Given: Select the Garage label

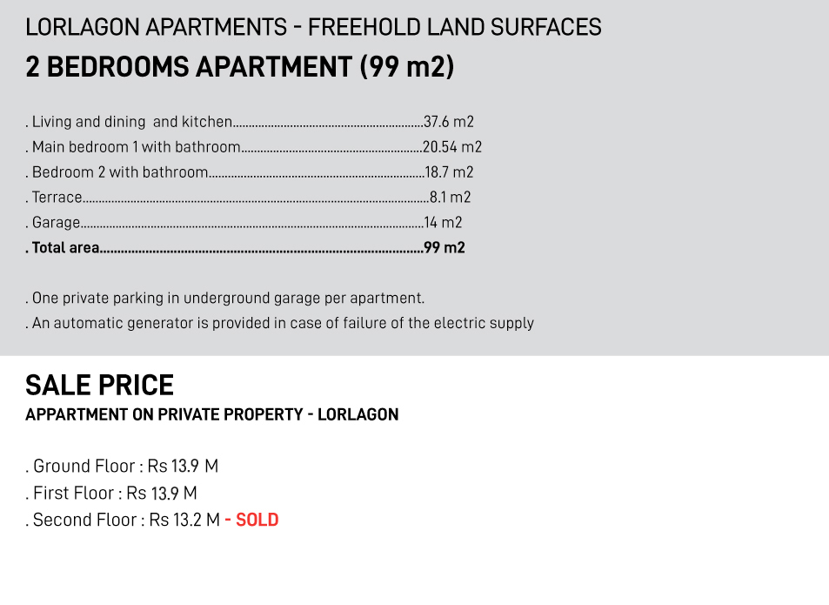Looking at the screenshot, I should 56,223.
